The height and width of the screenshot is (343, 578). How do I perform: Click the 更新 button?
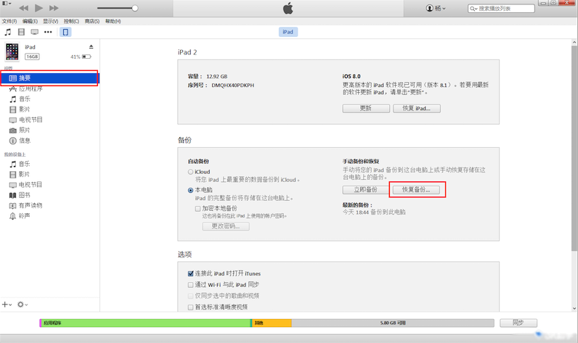click(x=366, y=109)
